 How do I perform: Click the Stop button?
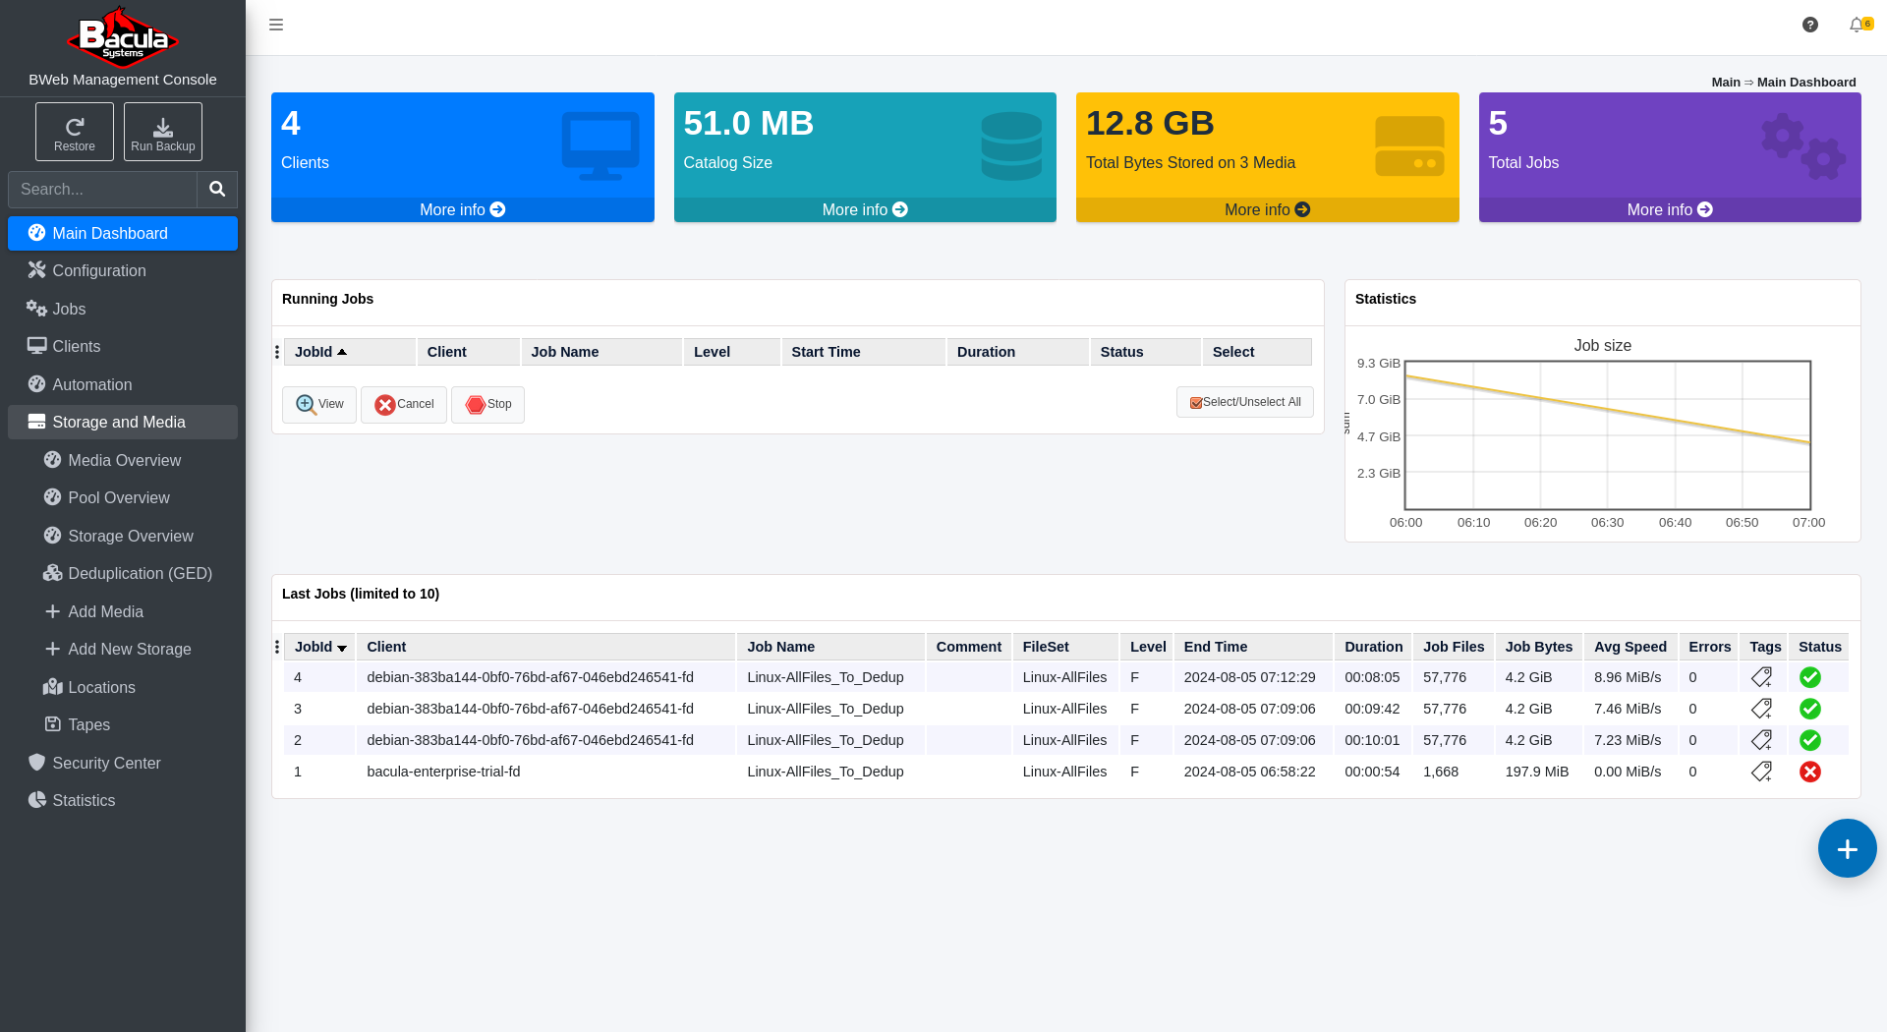click(488, 404)
